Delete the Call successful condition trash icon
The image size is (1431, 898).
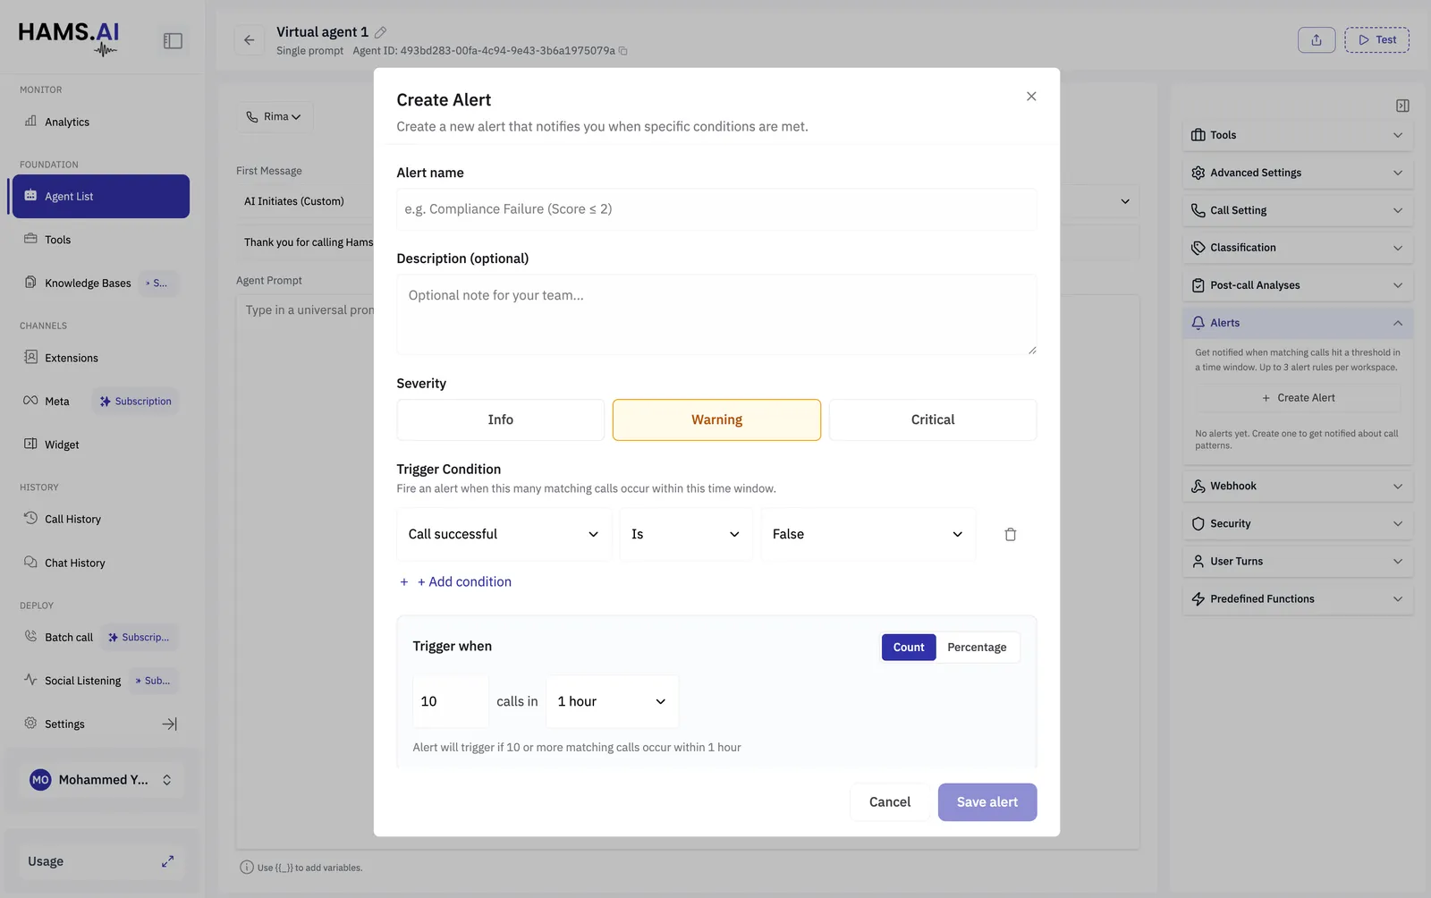pos(1010,534)
